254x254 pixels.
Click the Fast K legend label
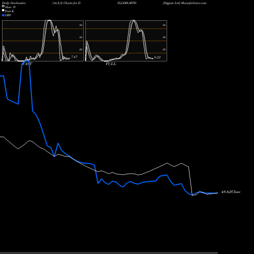[x=10, y=11]
